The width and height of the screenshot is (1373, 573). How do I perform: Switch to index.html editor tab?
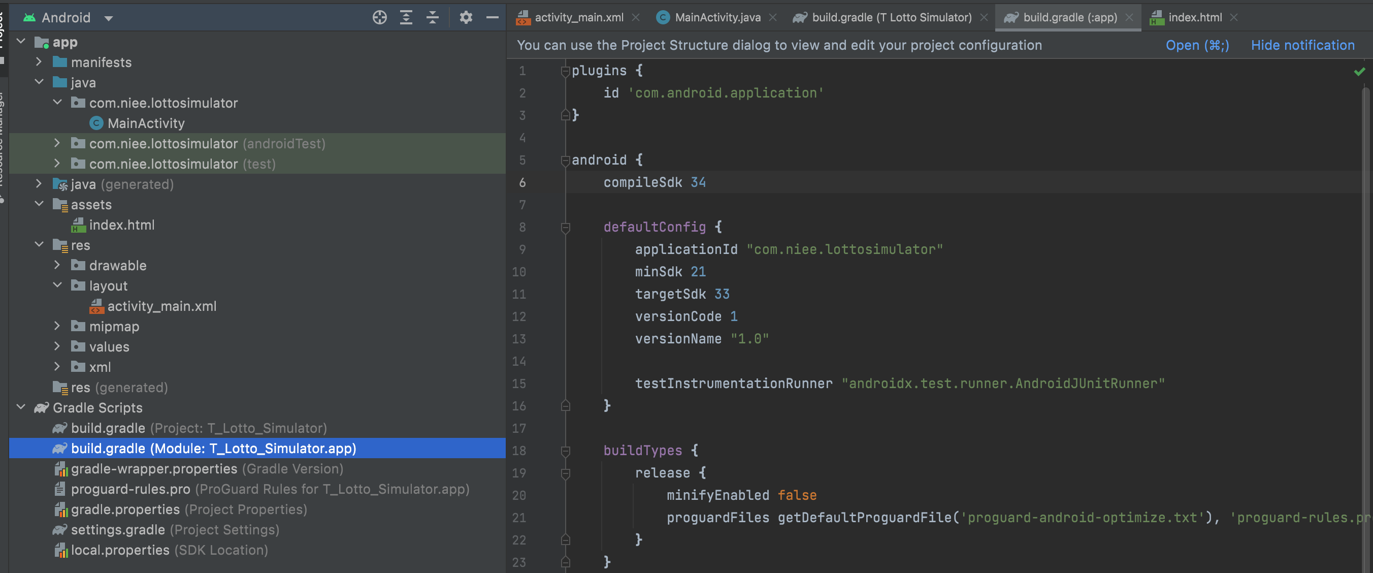[1194, 18]
